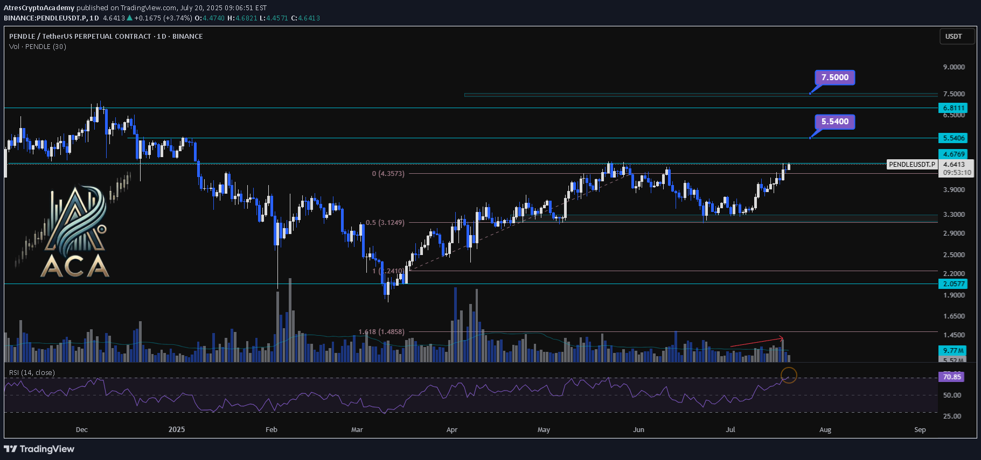Click the Fib level label 0.5 (3.1249)
The image size is (981, 460).
point(385,223)
